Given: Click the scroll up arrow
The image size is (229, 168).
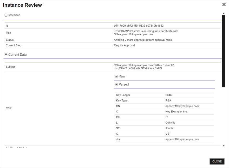Looking at the screenshot, I should click(x=224, y=13).
